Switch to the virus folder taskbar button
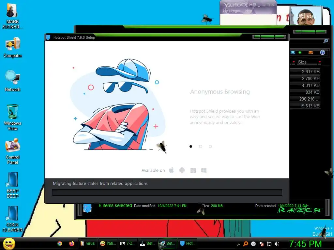 click(87, 243)
